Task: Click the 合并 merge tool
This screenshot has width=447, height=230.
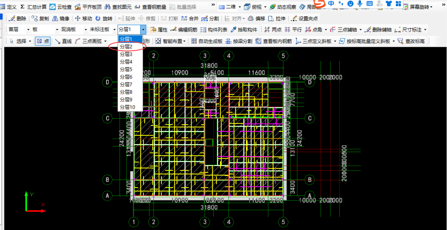Action: (x=190, y=18)
